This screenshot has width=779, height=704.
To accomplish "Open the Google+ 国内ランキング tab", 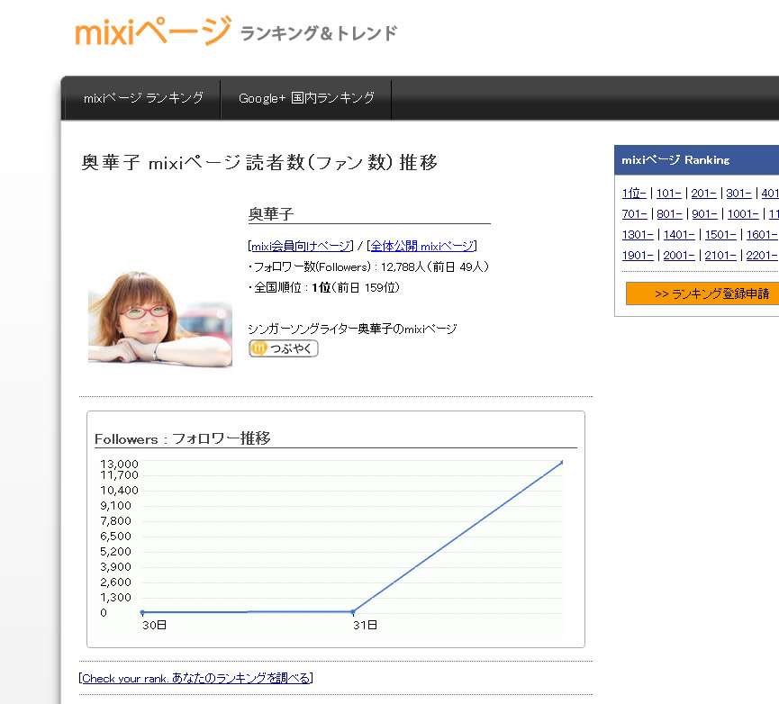I will (x=306, y=98).
